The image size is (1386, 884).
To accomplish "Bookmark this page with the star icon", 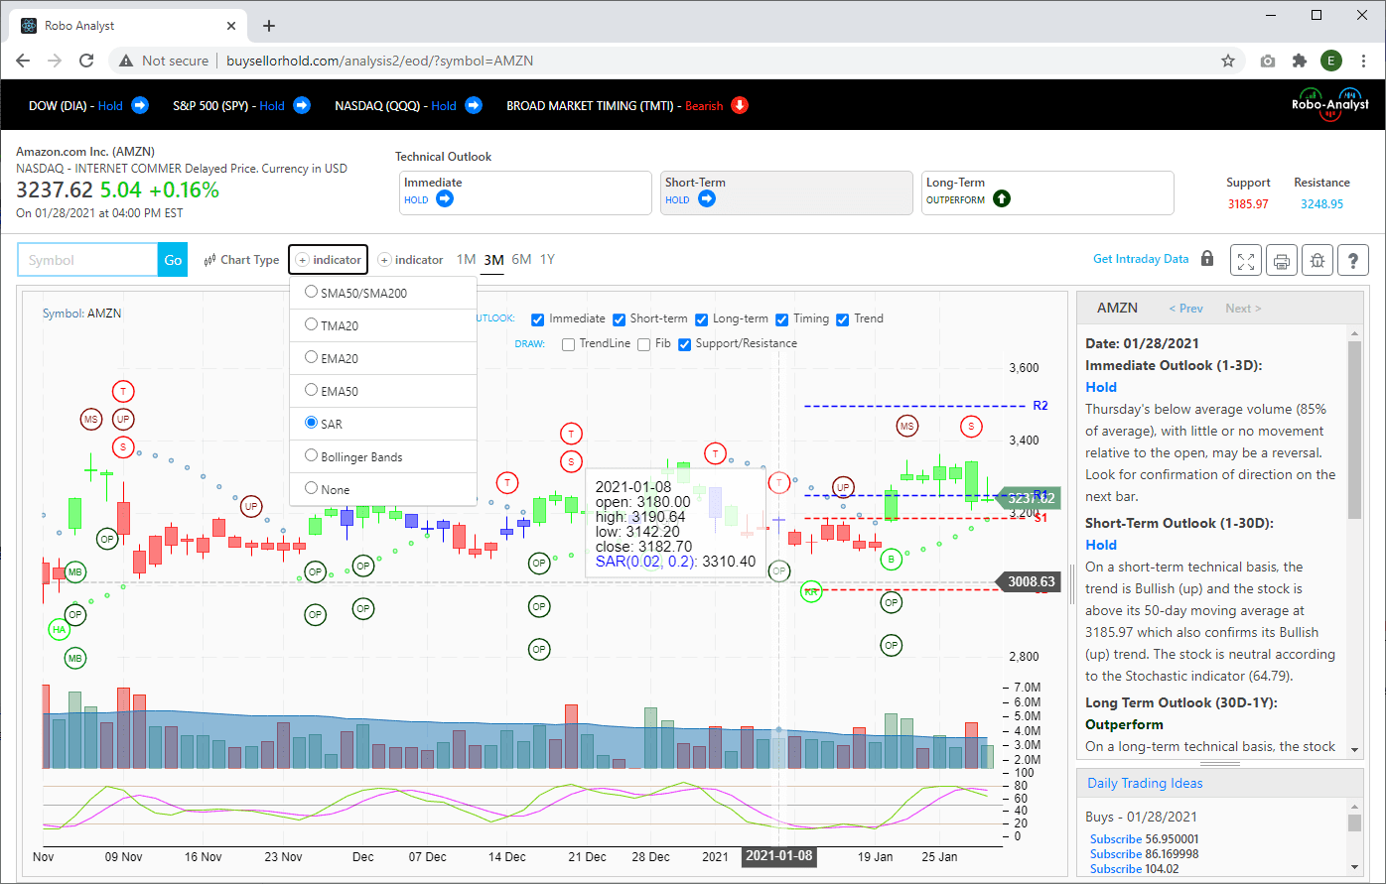I will (x=1228, y=61).
